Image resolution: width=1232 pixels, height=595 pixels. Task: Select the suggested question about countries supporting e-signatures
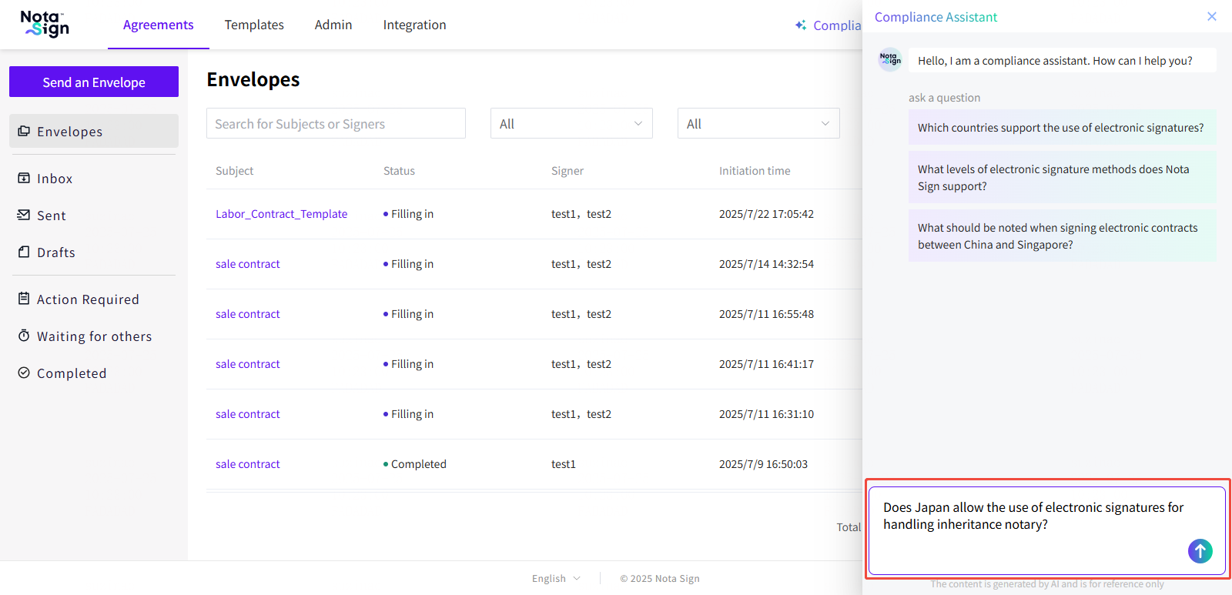coord(1060,128)
